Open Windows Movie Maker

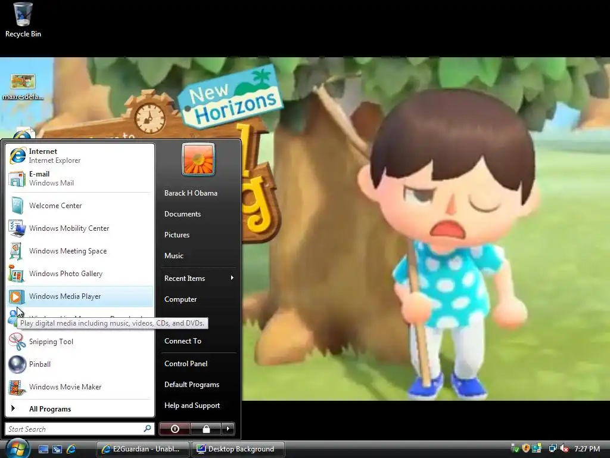[x=80, y=386]
